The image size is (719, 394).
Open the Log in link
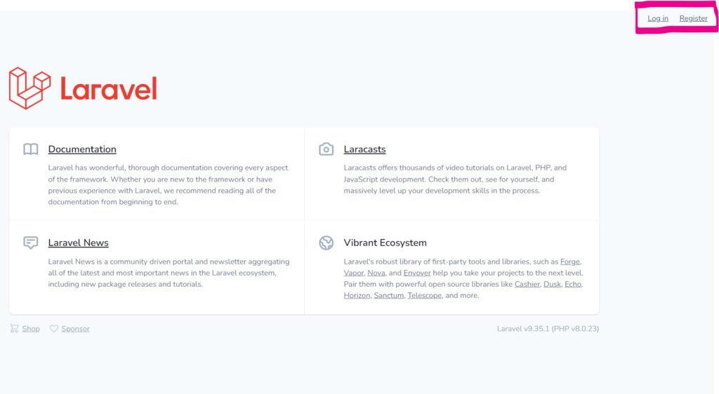[x=658, y=18]
